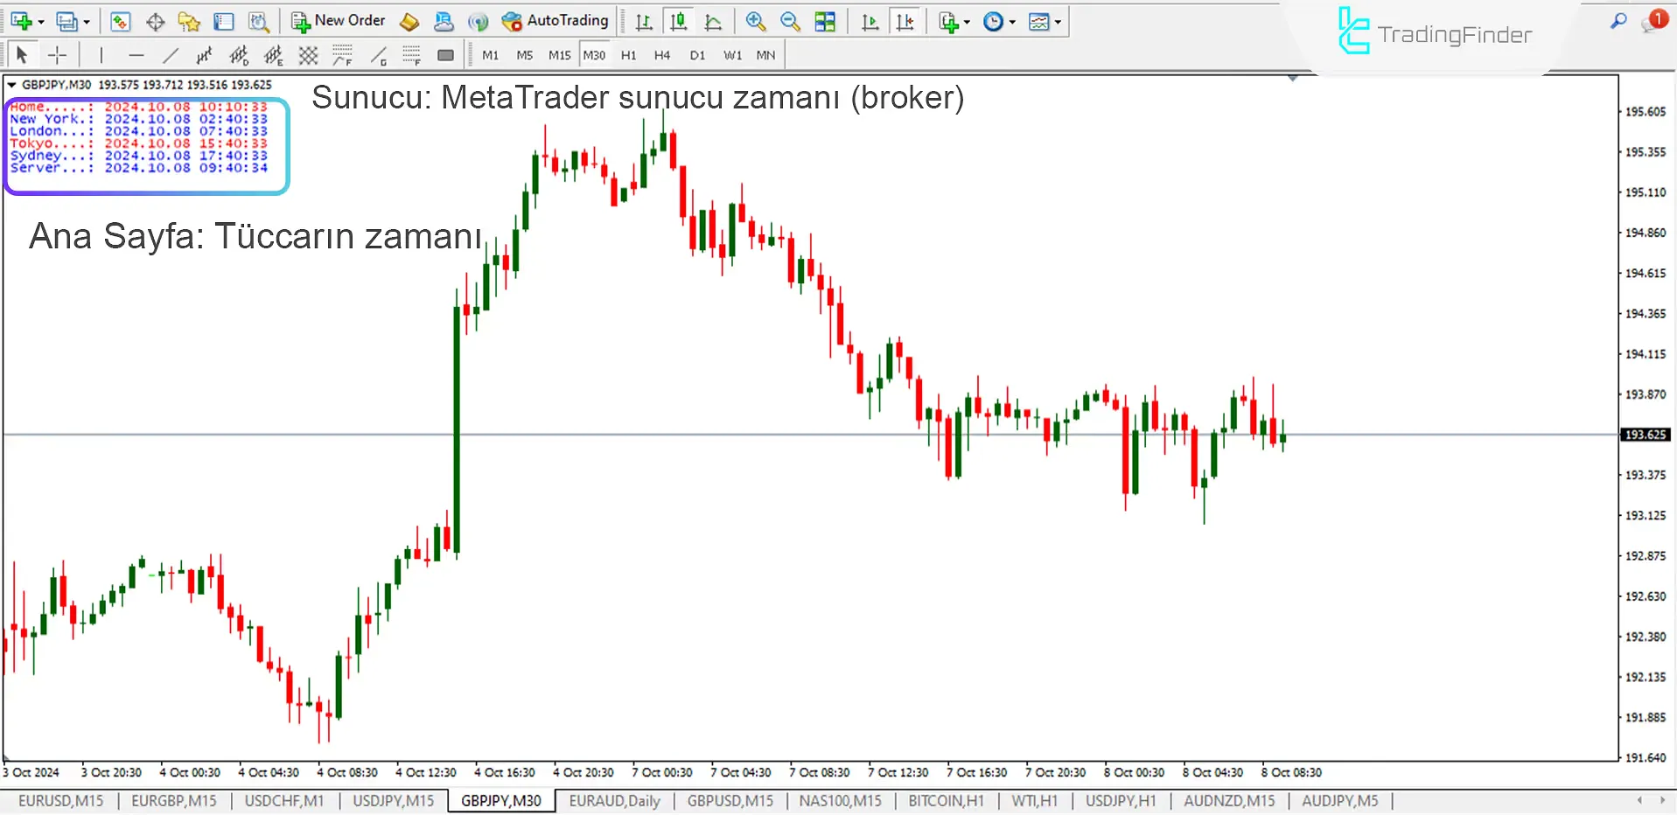Screen dimensions: 1677x815
Task: Select the trendline drawing tool
Action: [171, 56]
